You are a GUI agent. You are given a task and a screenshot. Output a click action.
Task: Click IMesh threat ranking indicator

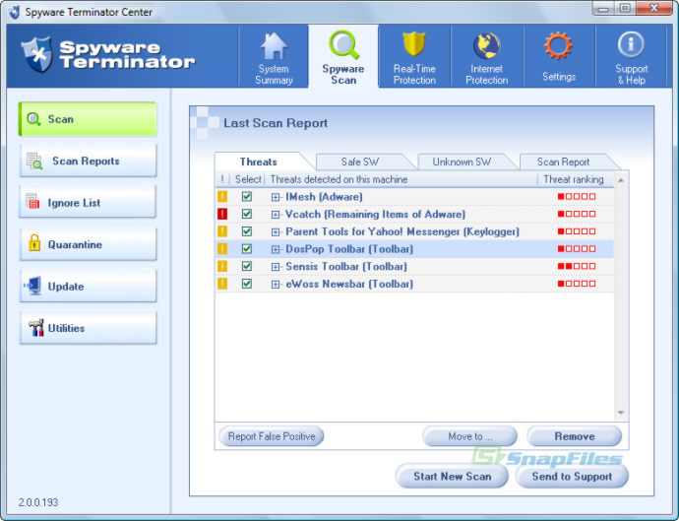coord(577,196)
